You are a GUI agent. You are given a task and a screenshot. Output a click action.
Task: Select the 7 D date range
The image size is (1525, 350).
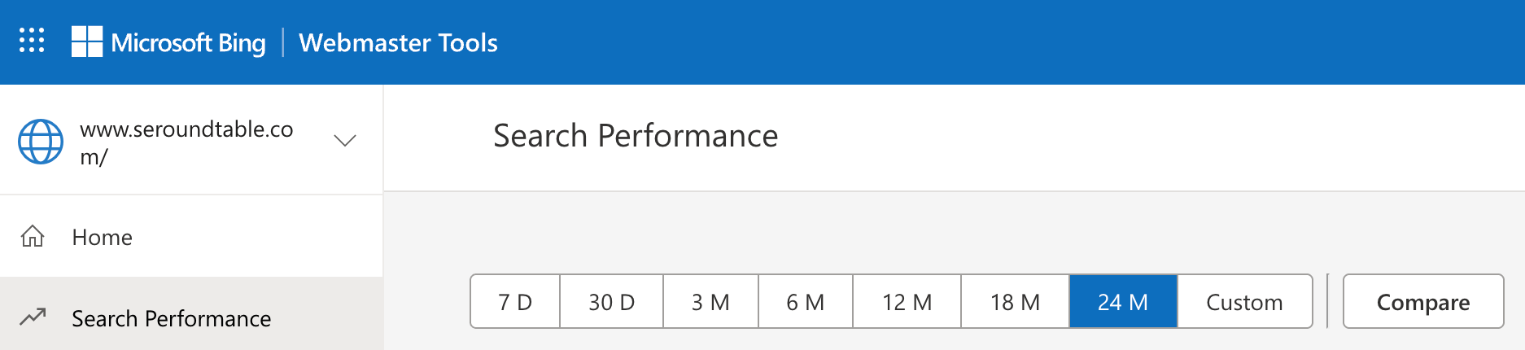point(515,302)
